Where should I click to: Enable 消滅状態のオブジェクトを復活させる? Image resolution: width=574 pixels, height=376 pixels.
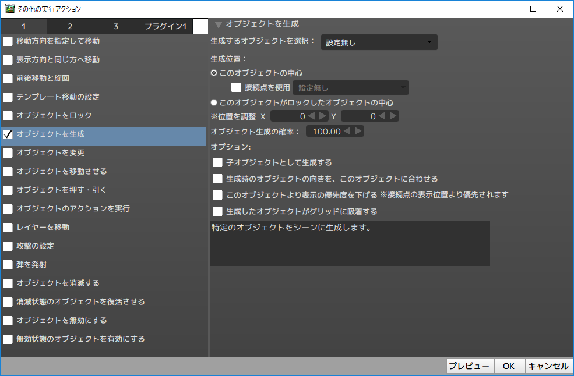click(8, 301)
